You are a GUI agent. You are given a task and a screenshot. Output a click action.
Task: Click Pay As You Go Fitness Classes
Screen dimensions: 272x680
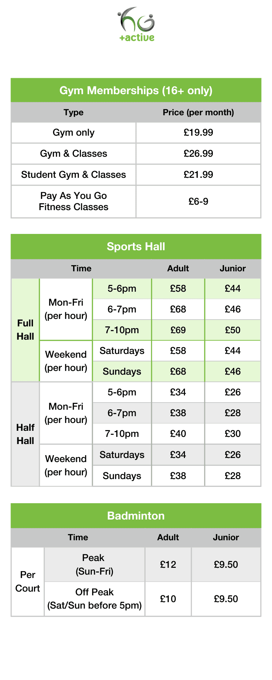tap(73, 201)
